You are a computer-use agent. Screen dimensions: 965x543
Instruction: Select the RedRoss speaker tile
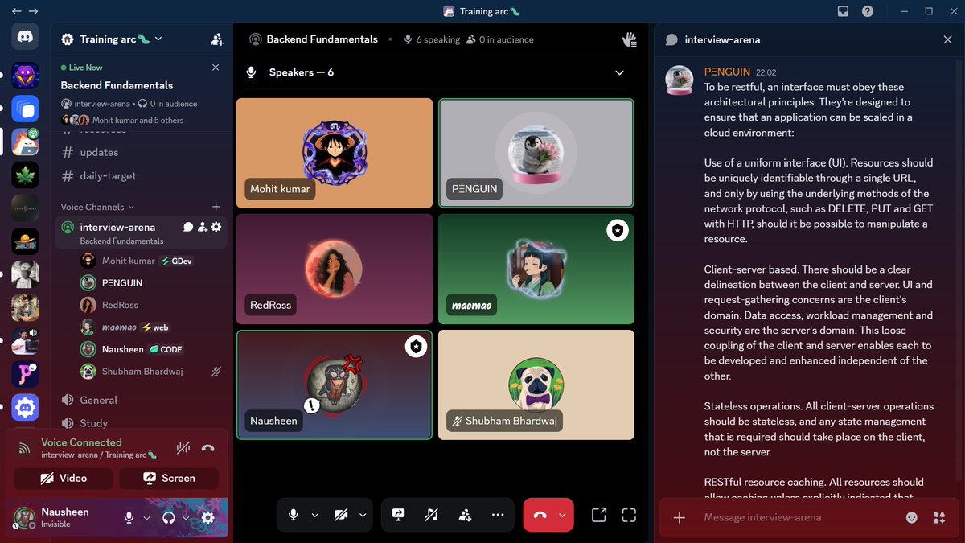click(x=335, y=269)
